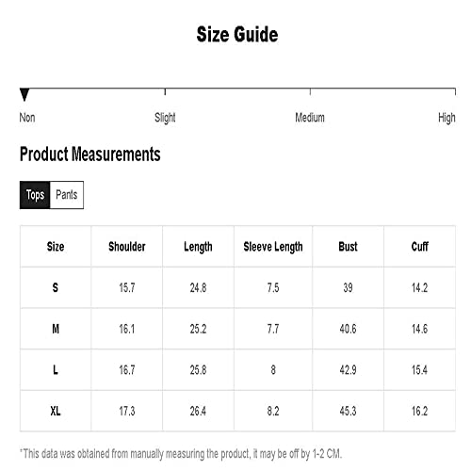471x471 pixels.
Task: Click the Bust column header
Action: pos(348,247)
